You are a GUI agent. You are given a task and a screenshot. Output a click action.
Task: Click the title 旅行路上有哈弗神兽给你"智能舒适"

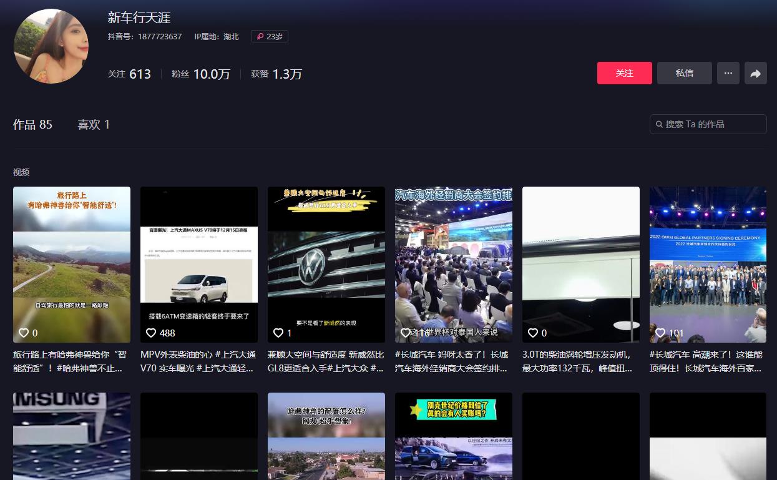click(x=70, y=361)
